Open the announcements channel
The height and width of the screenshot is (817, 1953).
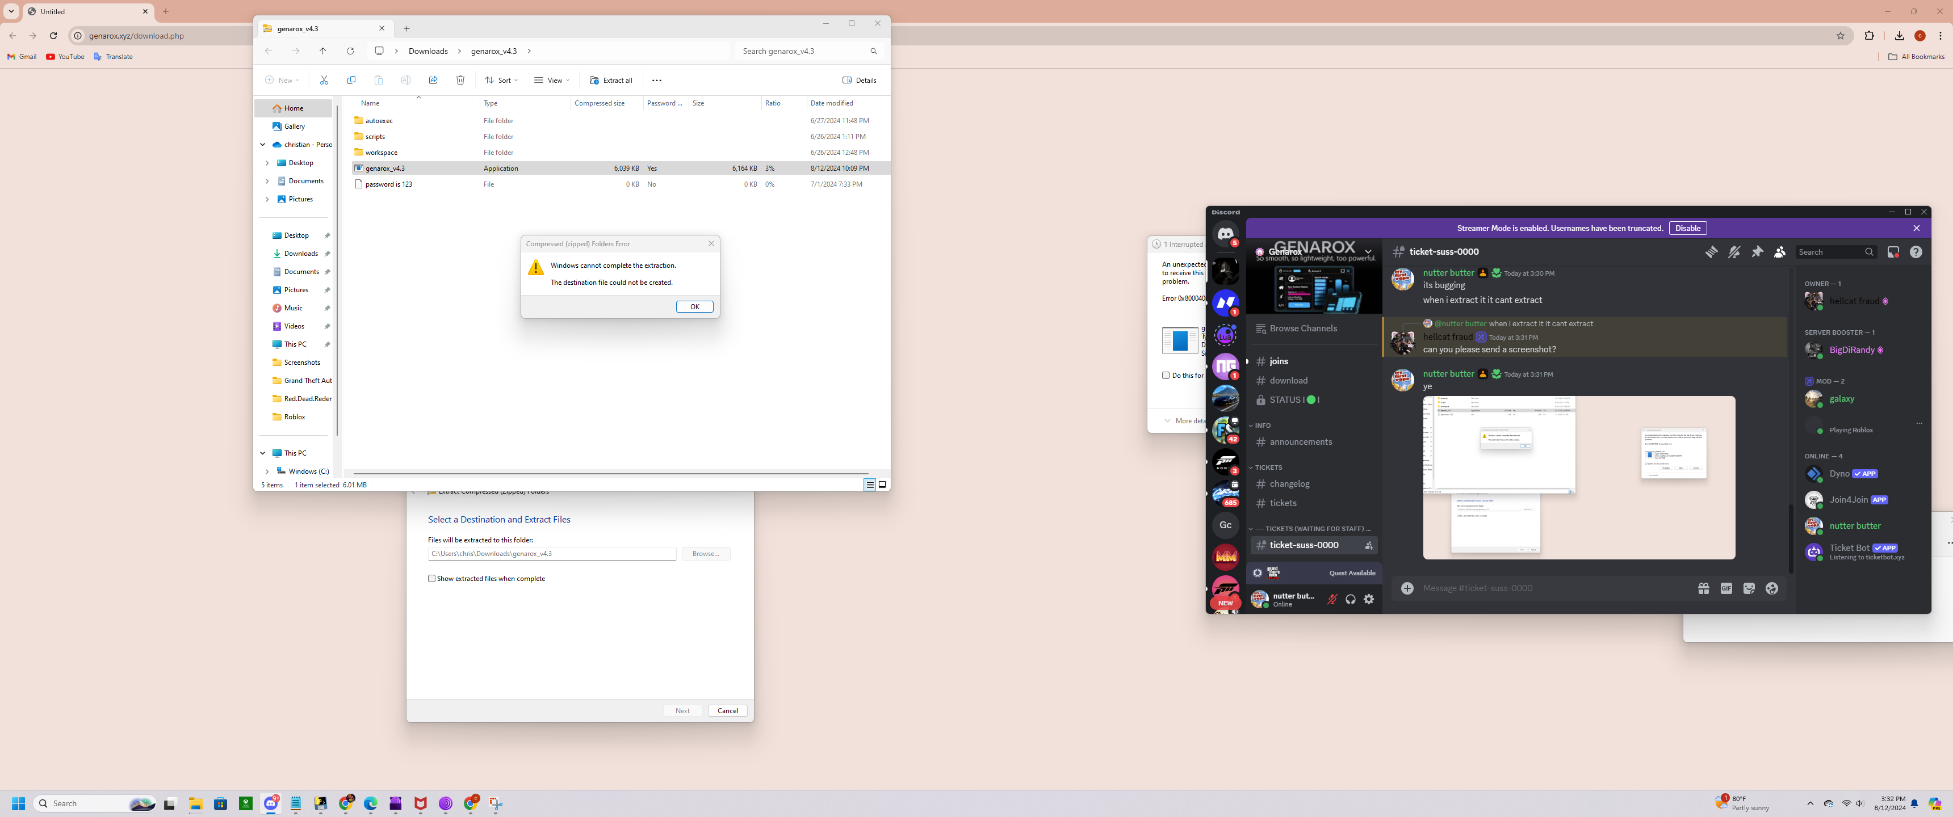(x=1300, y=442)
